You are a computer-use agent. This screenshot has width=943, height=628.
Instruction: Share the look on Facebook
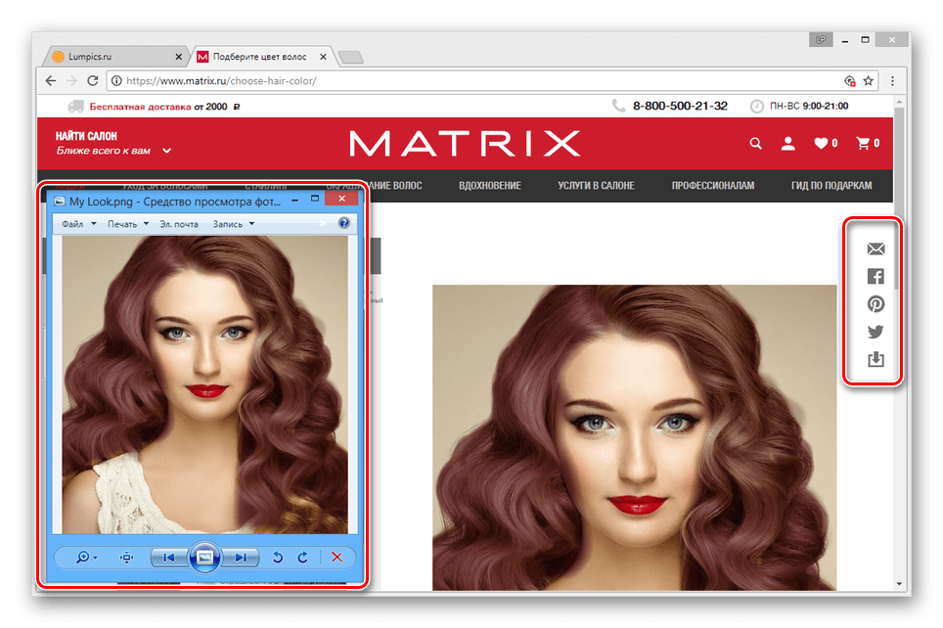coord(876,277)
